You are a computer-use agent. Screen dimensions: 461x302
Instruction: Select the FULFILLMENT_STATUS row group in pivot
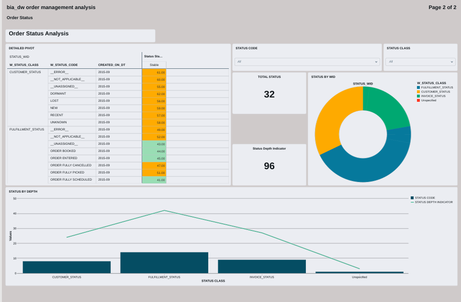[27, 129]
